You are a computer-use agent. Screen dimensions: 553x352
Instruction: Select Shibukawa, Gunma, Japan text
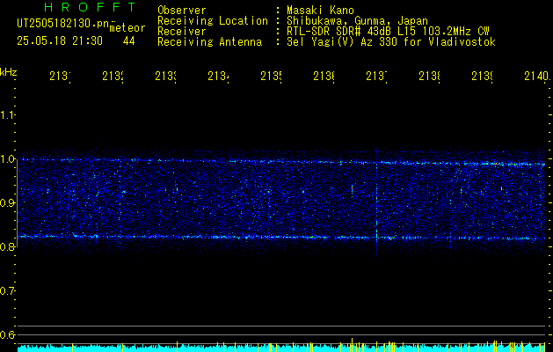(357, 21)
